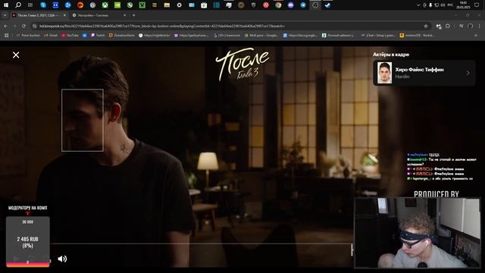Open Chat Setup bookmark

click(x=377, y=36)
